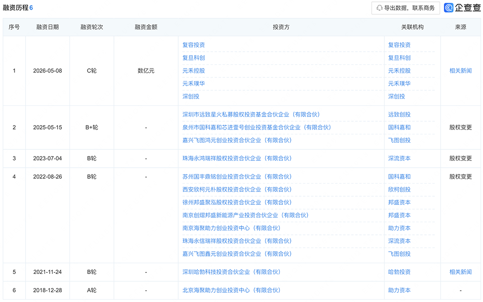483x302 pixels.
Task: Open 南京创熠邦盛新能源产业投资合伙企业 link
Action: point(245,216)
